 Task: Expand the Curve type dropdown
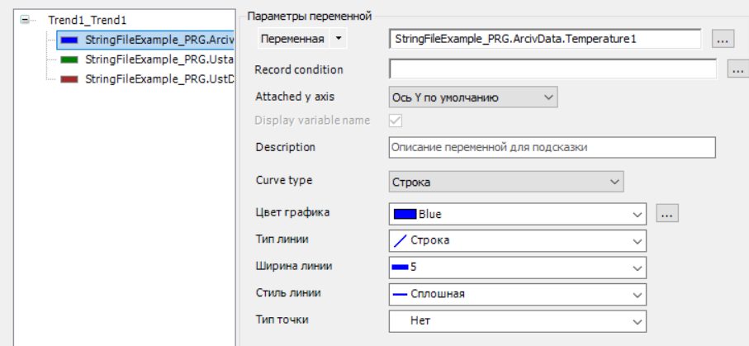pos(505,181)
